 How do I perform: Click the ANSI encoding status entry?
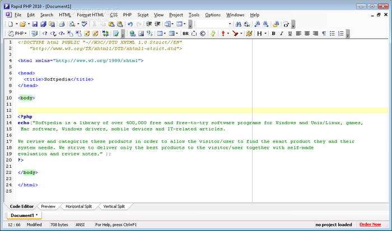[x=80, y=225]
